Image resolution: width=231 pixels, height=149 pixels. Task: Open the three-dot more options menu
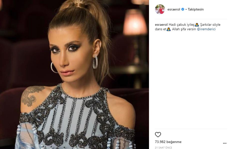point(225,143)
